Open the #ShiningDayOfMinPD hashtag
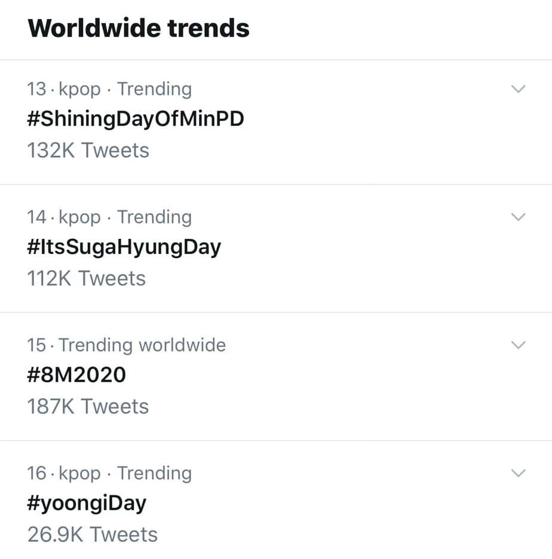The image size is (552, 559). [x=136, y=119]
